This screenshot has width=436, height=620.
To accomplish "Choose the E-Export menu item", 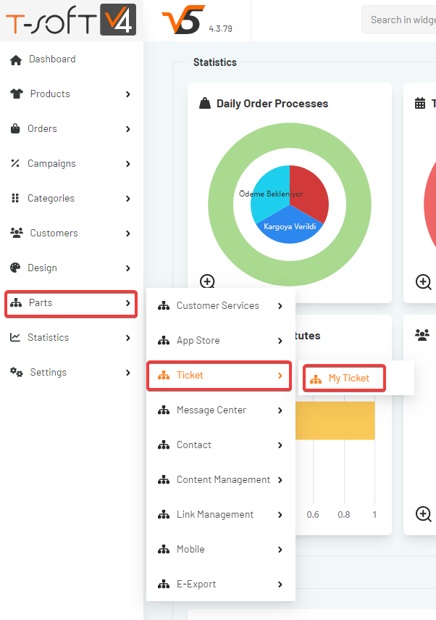I will (x=196, y=584).
